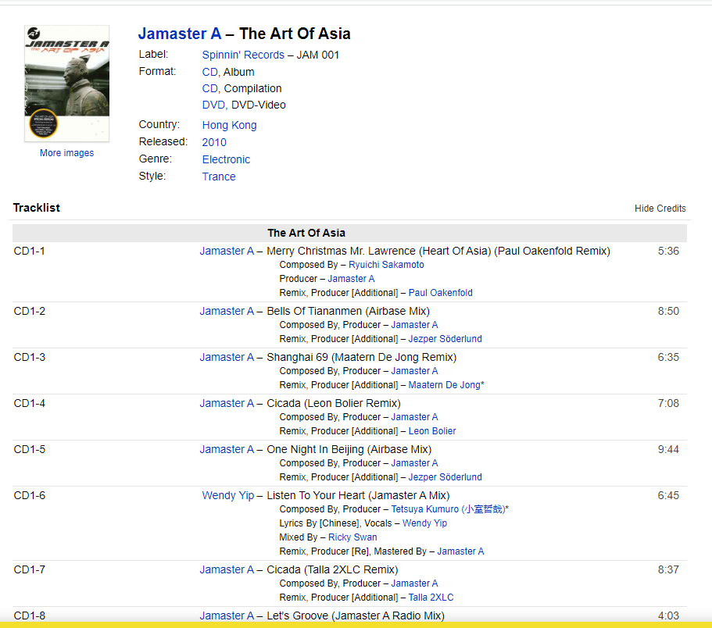712x628 pixels.
Task: Open Jamaster A link on track CD1-3
Action: pyautogui.click(x=227, y=358)
